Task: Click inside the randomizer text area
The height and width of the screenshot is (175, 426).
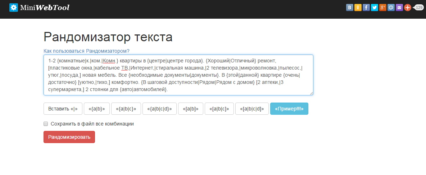Action: pyautogui.click(x=178, y=75)
